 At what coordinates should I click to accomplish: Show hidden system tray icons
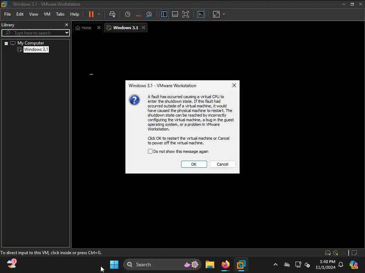(x=276, y=264)
